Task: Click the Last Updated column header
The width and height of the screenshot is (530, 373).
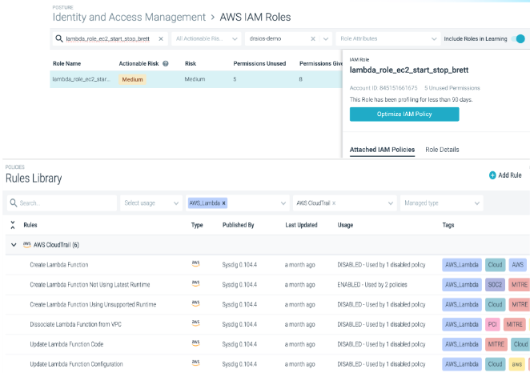Action: tap(301, 225)
